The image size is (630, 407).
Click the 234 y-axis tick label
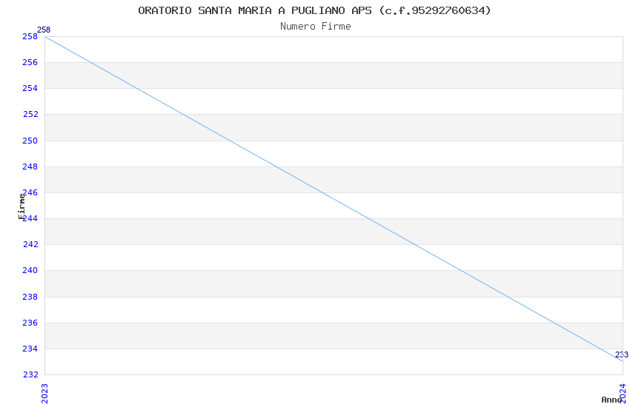30,349
